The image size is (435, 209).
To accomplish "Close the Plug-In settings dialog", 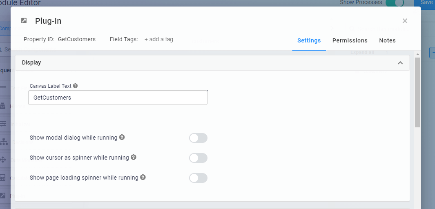I will tap(405, 21).
